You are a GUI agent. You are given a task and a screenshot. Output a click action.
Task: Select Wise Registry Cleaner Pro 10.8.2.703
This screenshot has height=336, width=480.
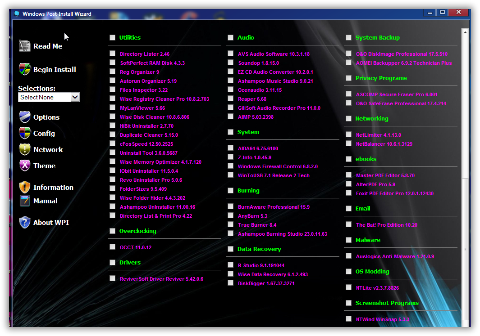pos(165,99)
